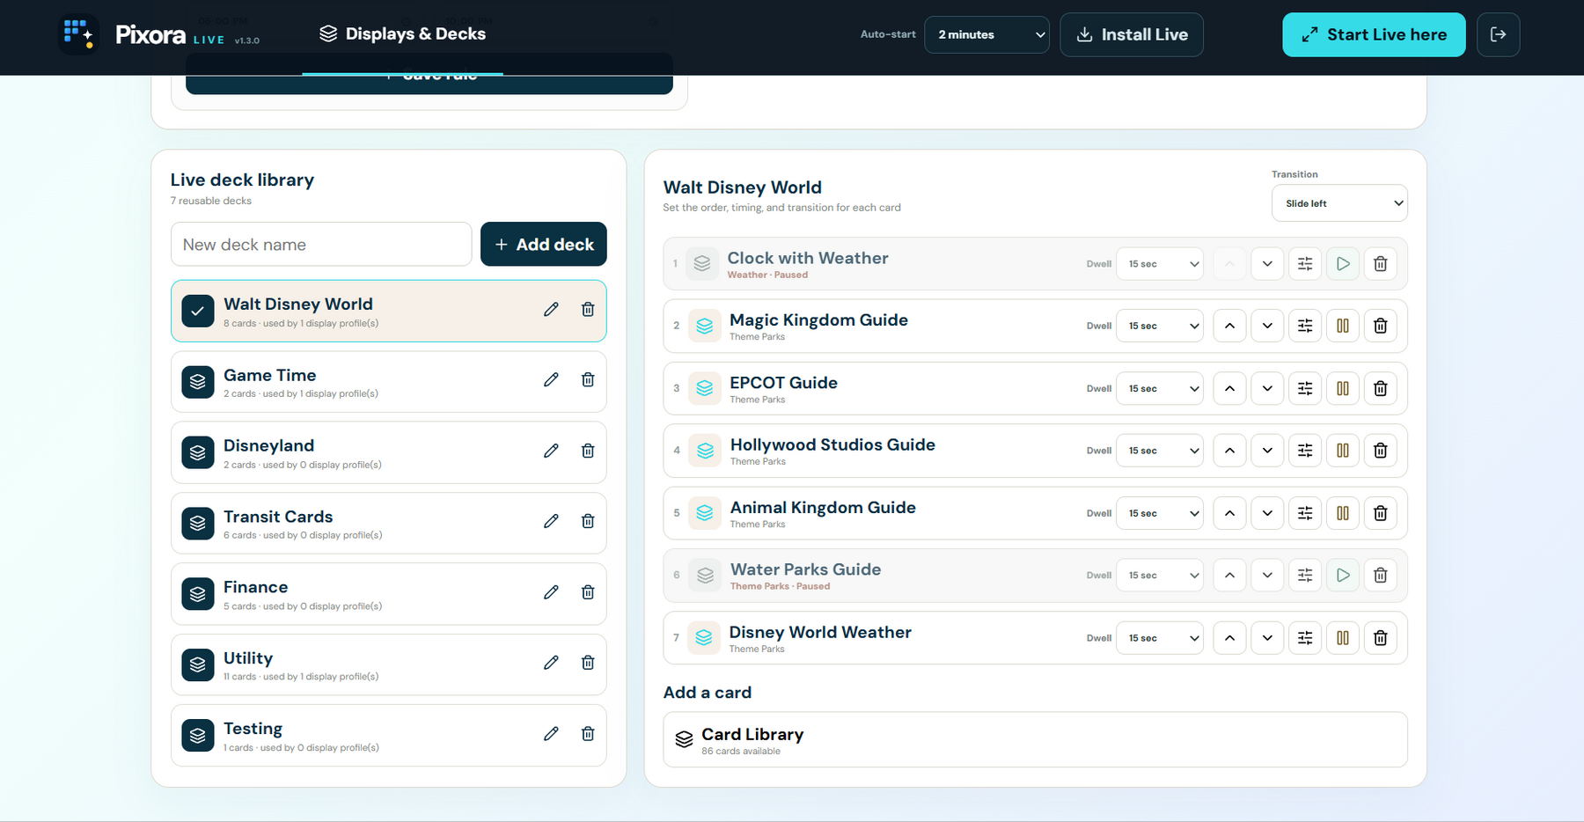
Task: Open the Displays & Decks tab
Action: click(x=402, y=34)
